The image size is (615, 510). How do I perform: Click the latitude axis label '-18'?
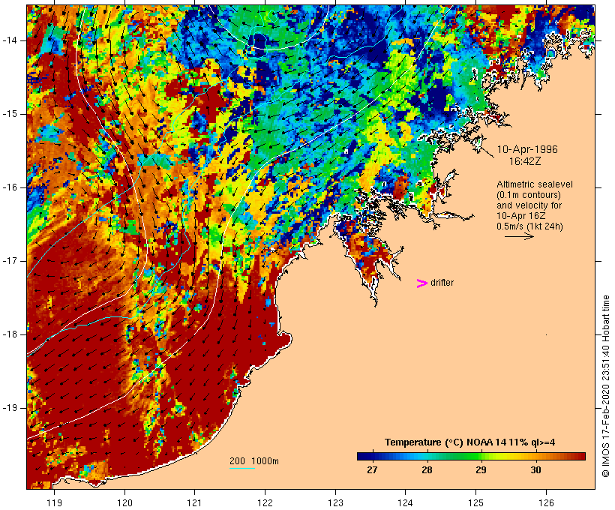pos(10,334)
